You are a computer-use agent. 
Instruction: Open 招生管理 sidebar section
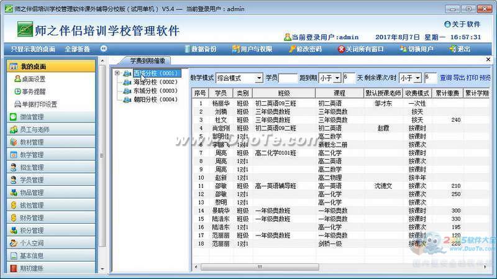coord(51,167)
